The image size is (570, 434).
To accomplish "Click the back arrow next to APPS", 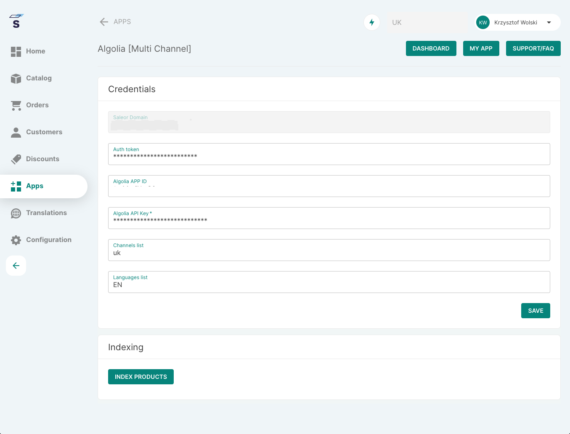I will (x=104, y=22).
